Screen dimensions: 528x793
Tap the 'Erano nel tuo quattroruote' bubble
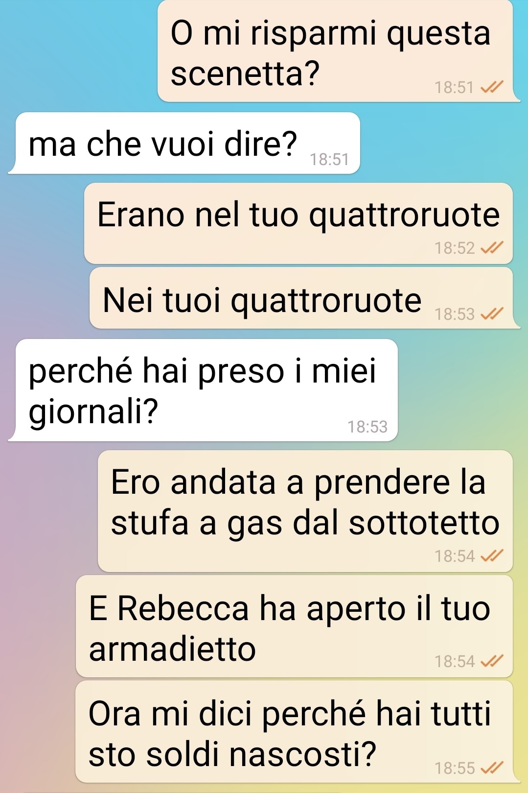pyautogui.click(x=298, y=223)
